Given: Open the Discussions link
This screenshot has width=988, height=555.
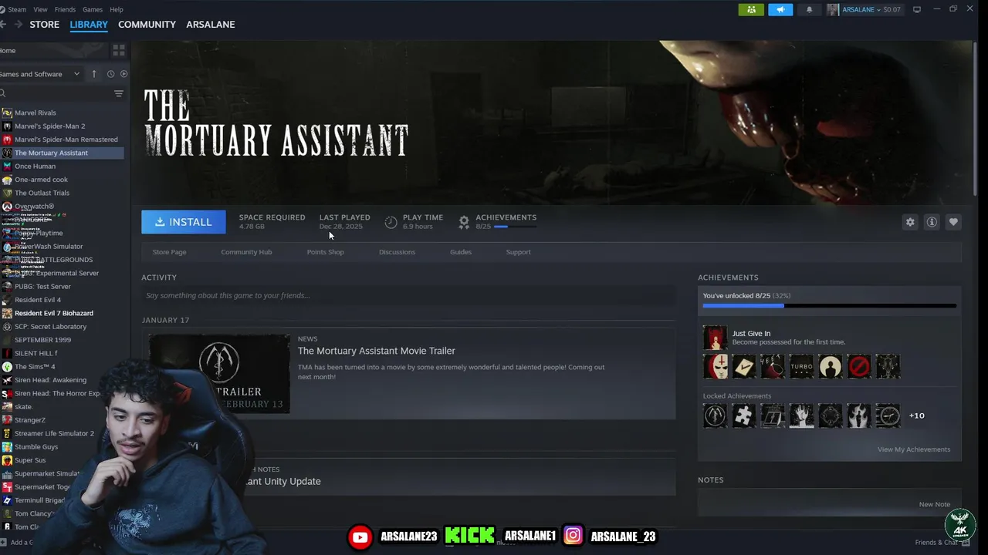Looking at the screenshot, I should [x=397, y=252].
